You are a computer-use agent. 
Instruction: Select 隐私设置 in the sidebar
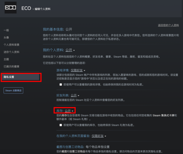tap(9, 77)
